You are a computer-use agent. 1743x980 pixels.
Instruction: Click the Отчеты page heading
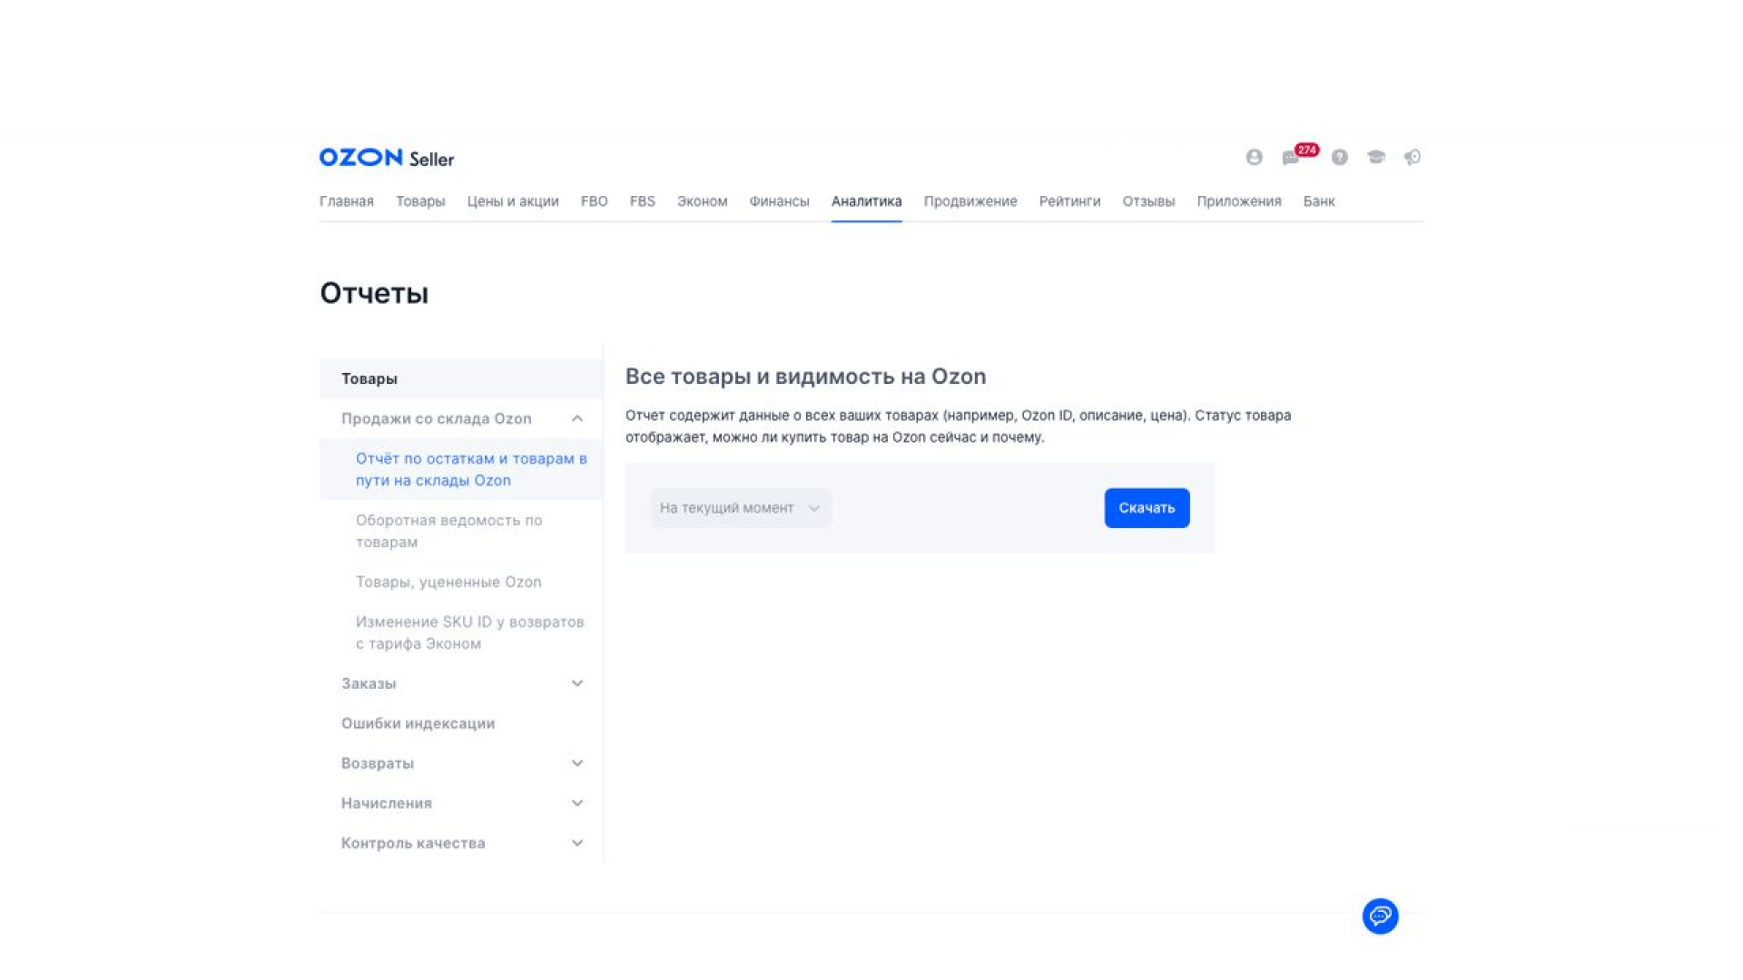374,293
